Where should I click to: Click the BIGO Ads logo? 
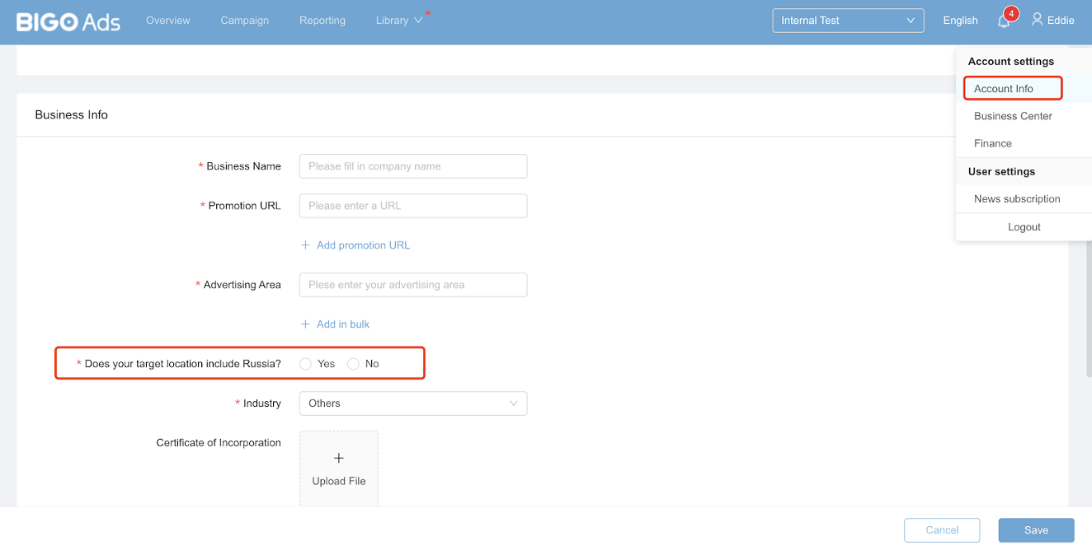point(68,21)
